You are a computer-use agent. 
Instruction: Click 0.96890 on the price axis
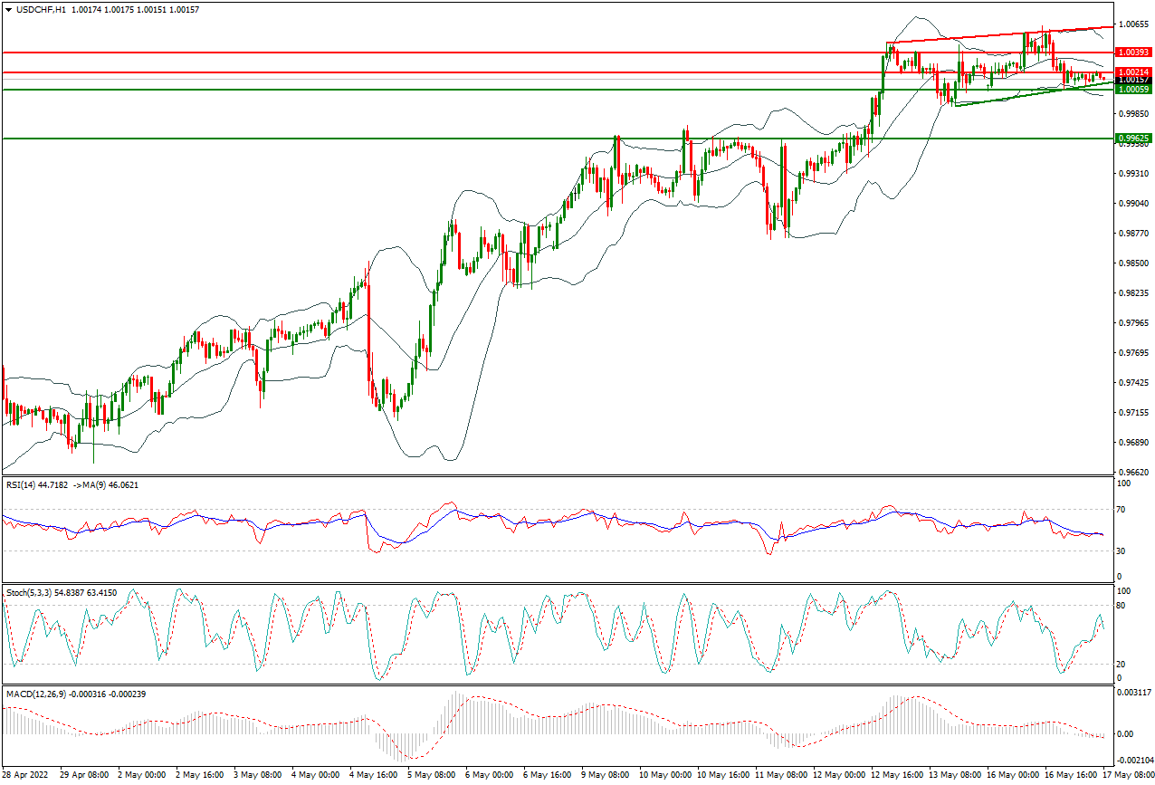[x=1133, y=443]
